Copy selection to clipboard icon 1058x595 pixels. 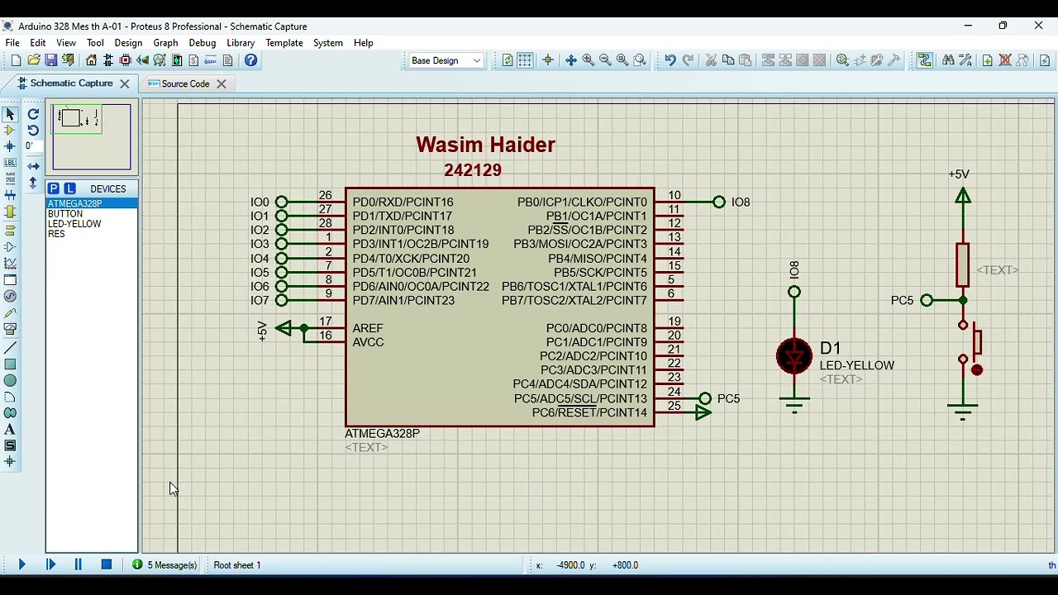[728, 60]
